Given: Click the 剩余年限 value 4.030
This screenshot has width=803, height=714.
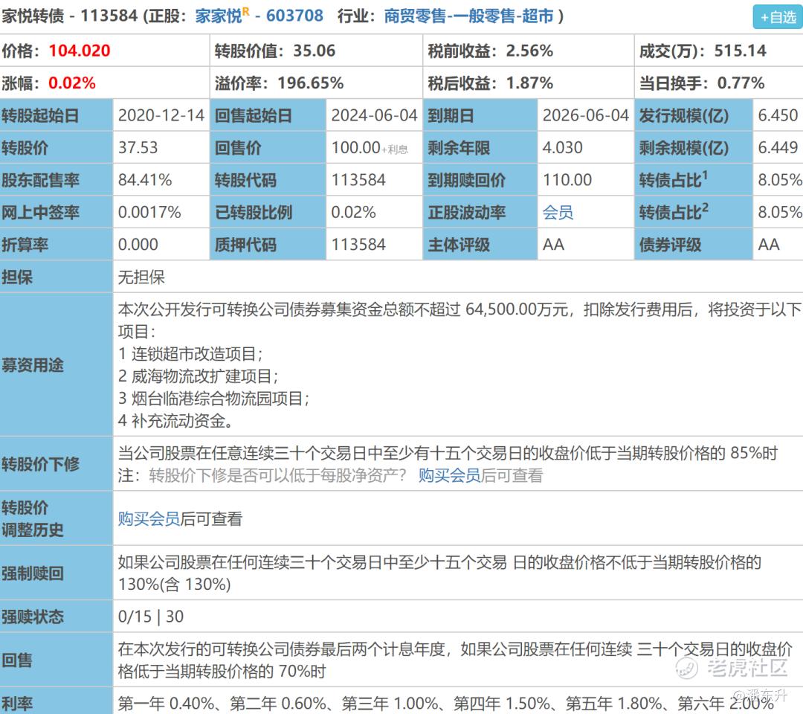Looking at the screenshot, I should point(562,147).
